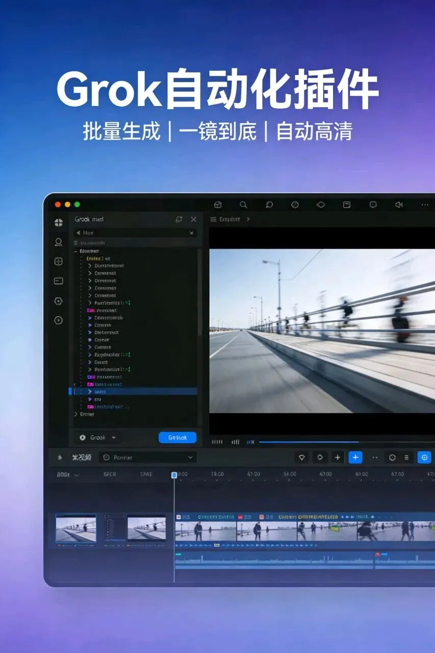The height and width of the screenshot is (653, 435).
Task: Clear the panel search field with small x
Action: (x=192, y=233)
